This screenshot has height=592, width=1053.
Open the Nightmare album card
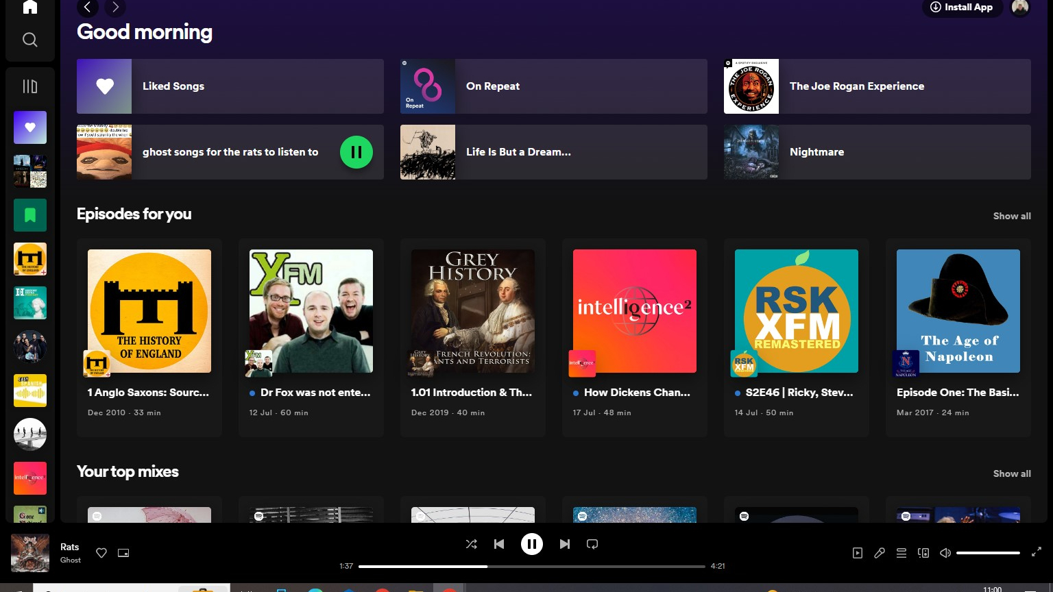pos(877,152)
